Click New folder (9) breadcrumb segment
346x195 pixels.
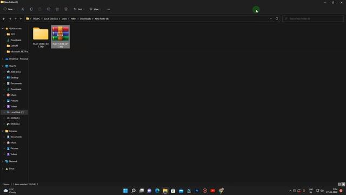(102, 19)
